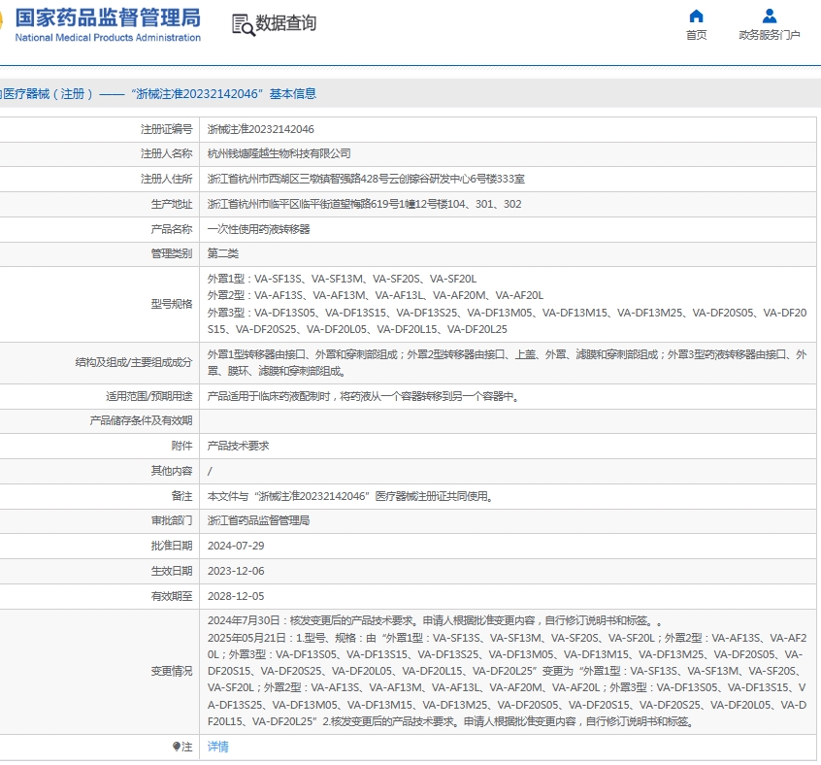
Task: Click the 2024年7月30日 change record line
Action: click(x=435, y=621)
